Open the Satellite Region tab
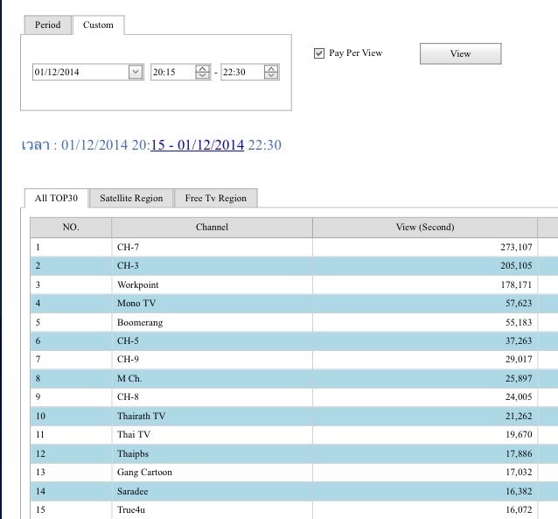The image size is (558, 519). [131, 199]
